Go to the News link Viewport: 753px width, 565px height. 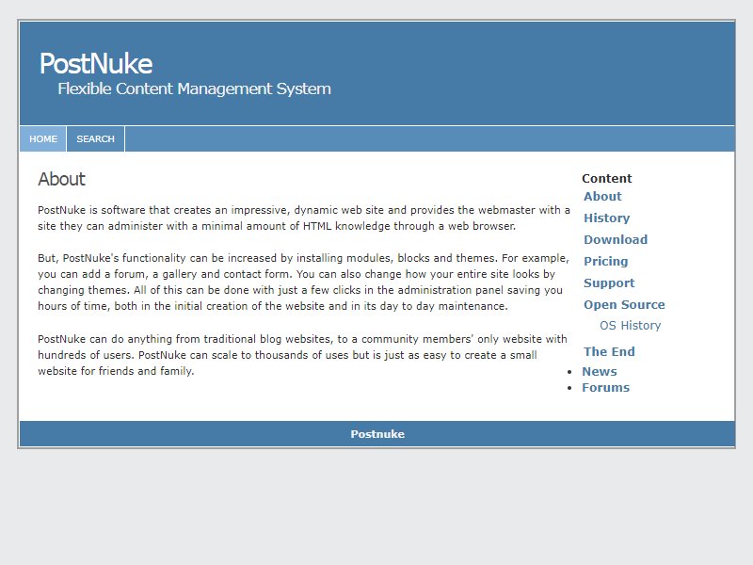pos(600,371)
